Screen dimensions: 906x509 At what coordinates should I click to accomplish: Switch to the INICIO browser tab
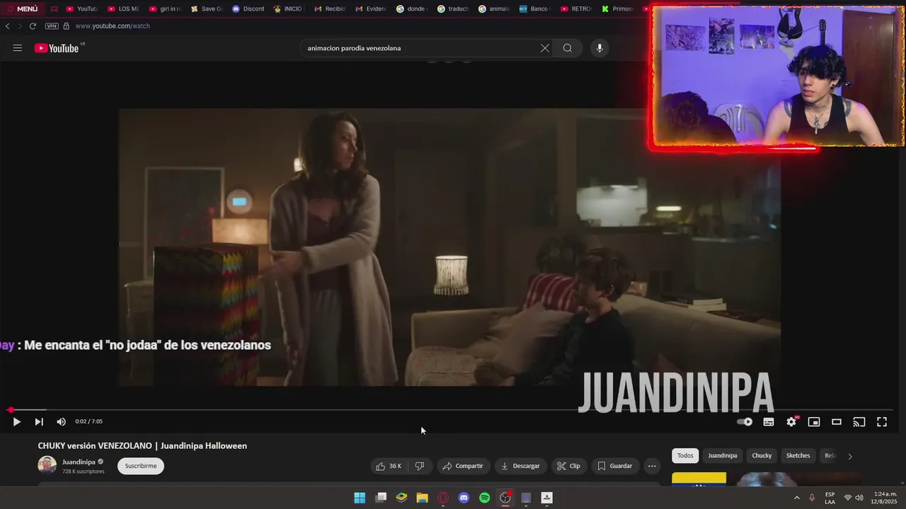pyautogui.click(x=287, y=8)
